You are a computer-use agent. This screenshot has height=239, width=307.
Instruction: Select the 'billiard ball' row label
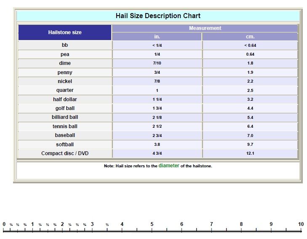tap(65, 117)
